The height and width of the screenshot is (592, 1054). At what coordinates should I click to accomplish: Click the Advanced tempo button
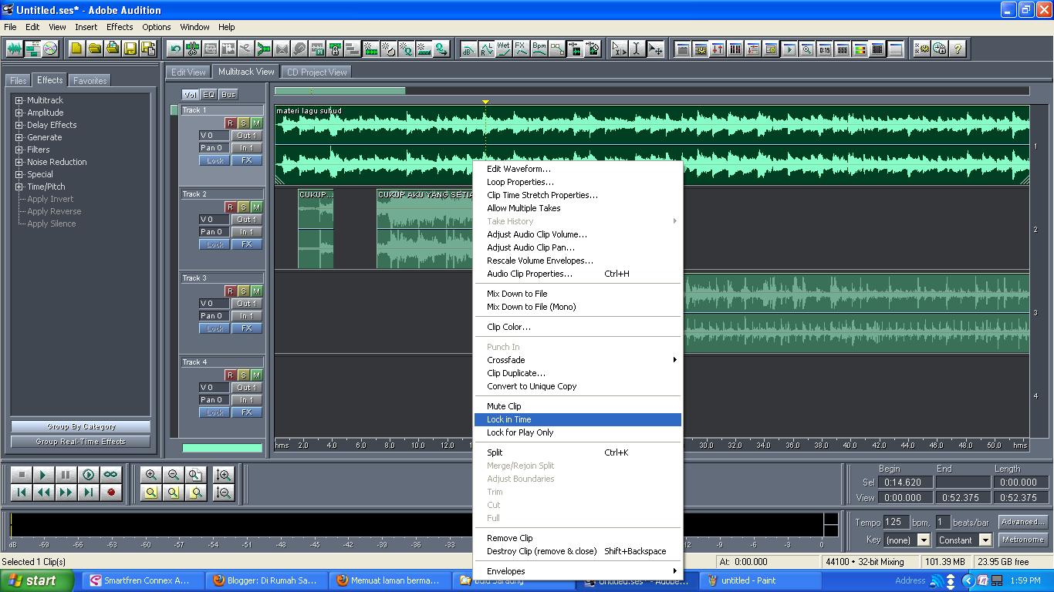[1023, 522]
